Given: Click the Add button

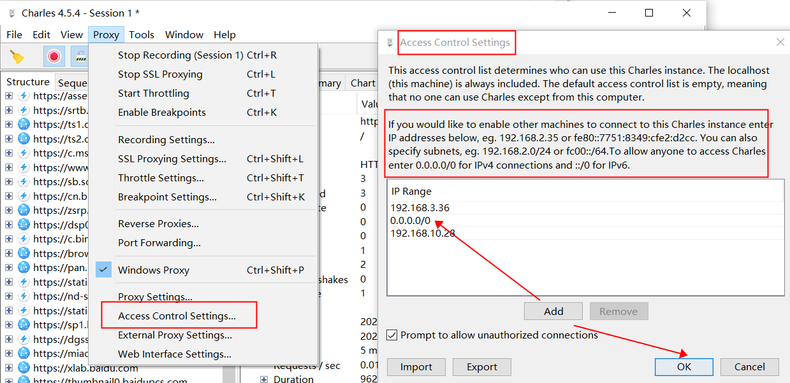Looking at the screenshot, I should pos(553,311).
